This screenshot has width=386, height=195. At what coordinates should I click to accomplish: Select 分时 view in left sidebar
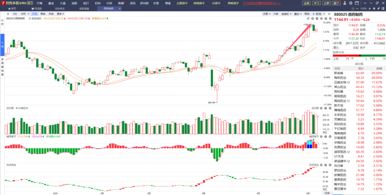pos(2,22)
